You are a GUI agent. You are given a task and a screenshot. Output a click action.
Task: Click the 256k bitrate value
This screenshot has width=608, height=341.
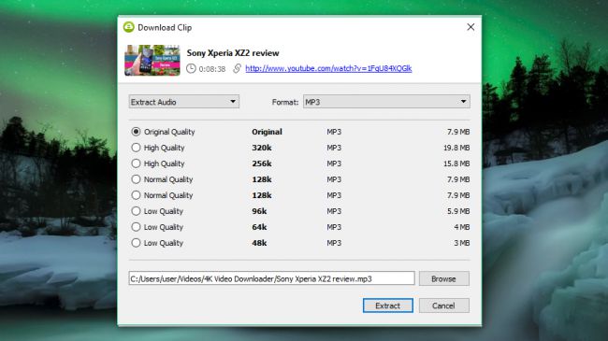tap(262, 163)
